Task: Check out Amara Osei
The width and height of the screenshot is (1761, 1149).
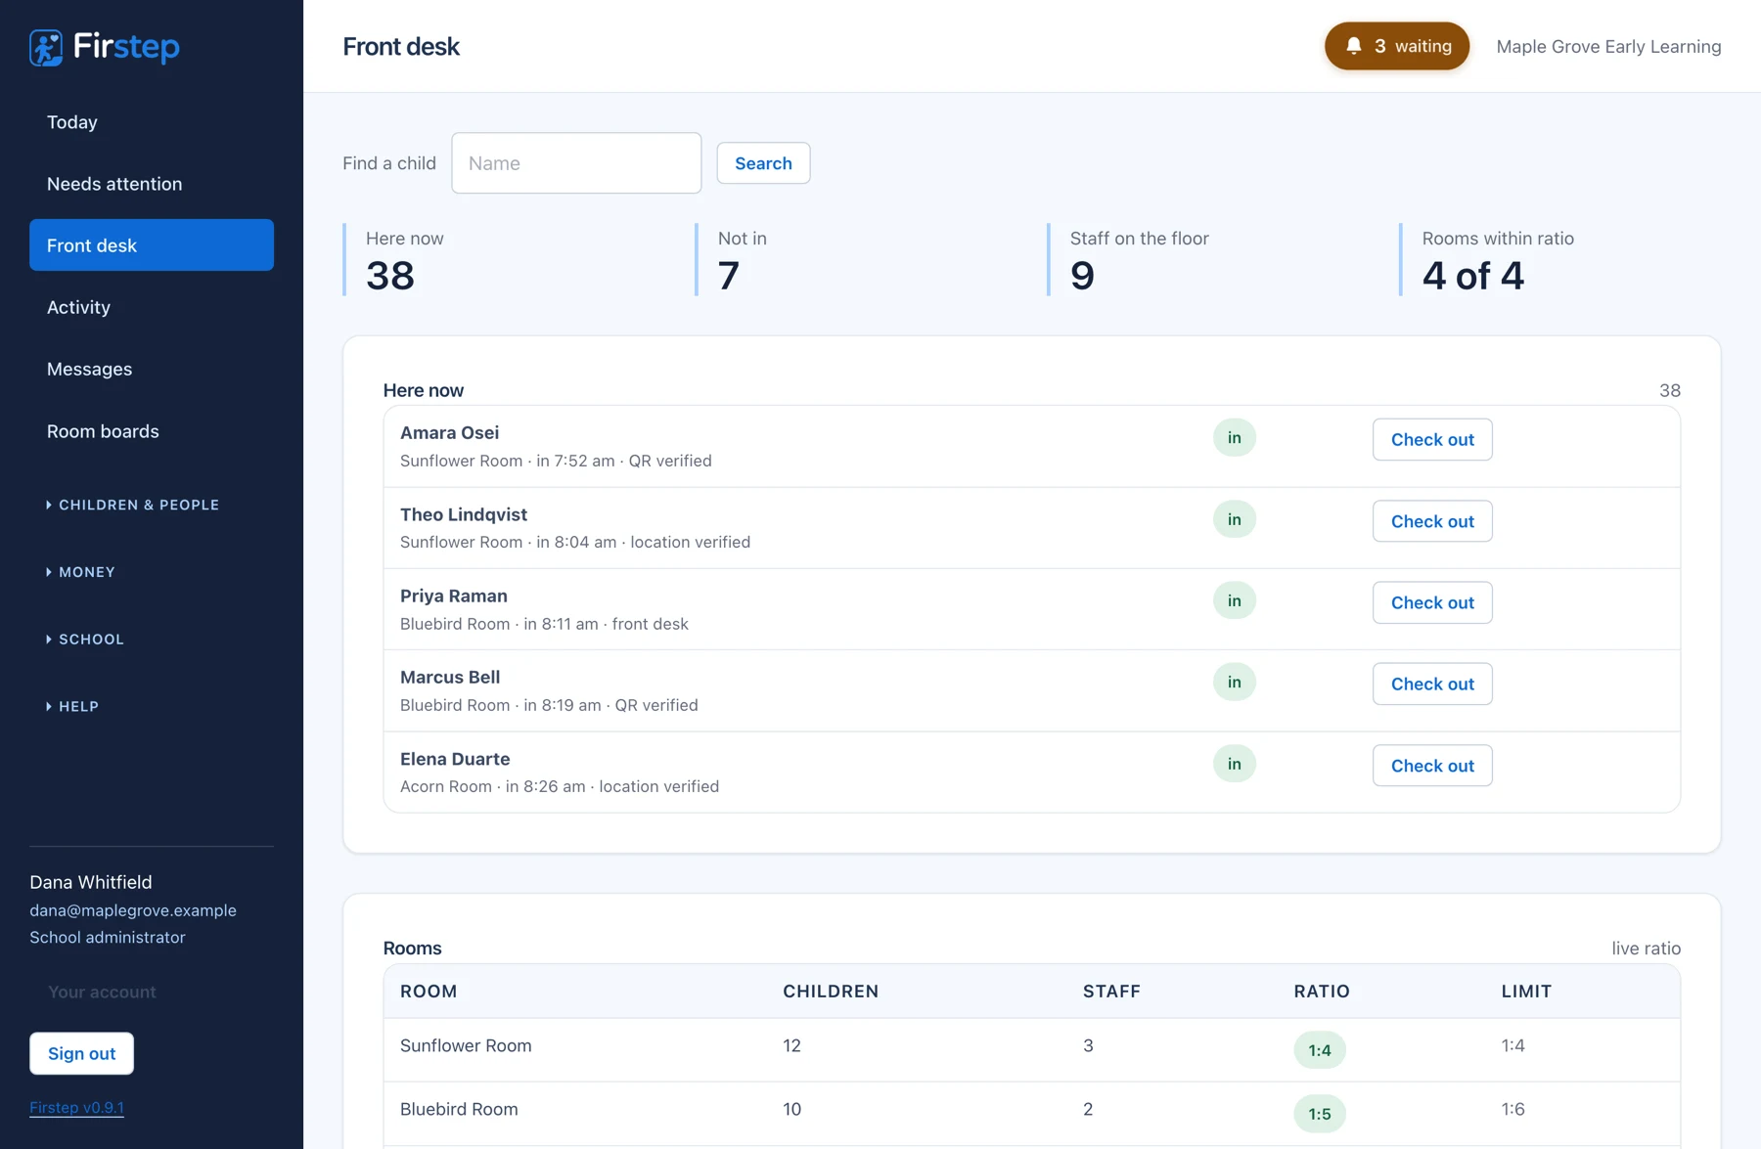Action: (x=1432, y=440)
